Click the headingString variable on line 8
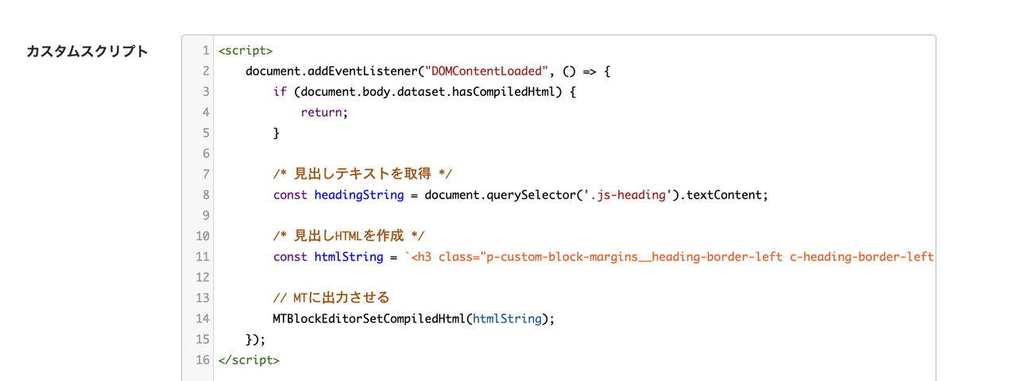 click(x=359, y=195)
